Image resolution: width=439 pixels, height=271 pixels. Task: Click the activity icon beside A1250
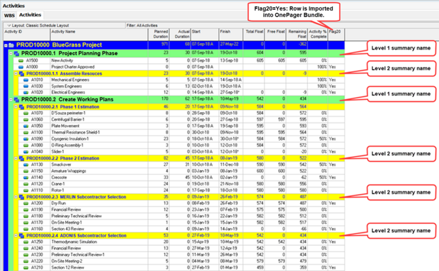coord(26,242)
